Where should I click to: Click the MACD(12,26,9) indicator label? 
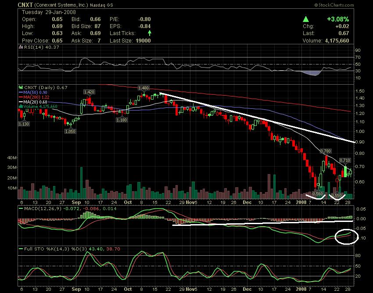[43, 209]
